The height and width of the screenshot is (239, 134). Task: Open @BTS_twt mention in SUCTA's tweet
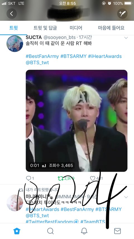[37, 62]
